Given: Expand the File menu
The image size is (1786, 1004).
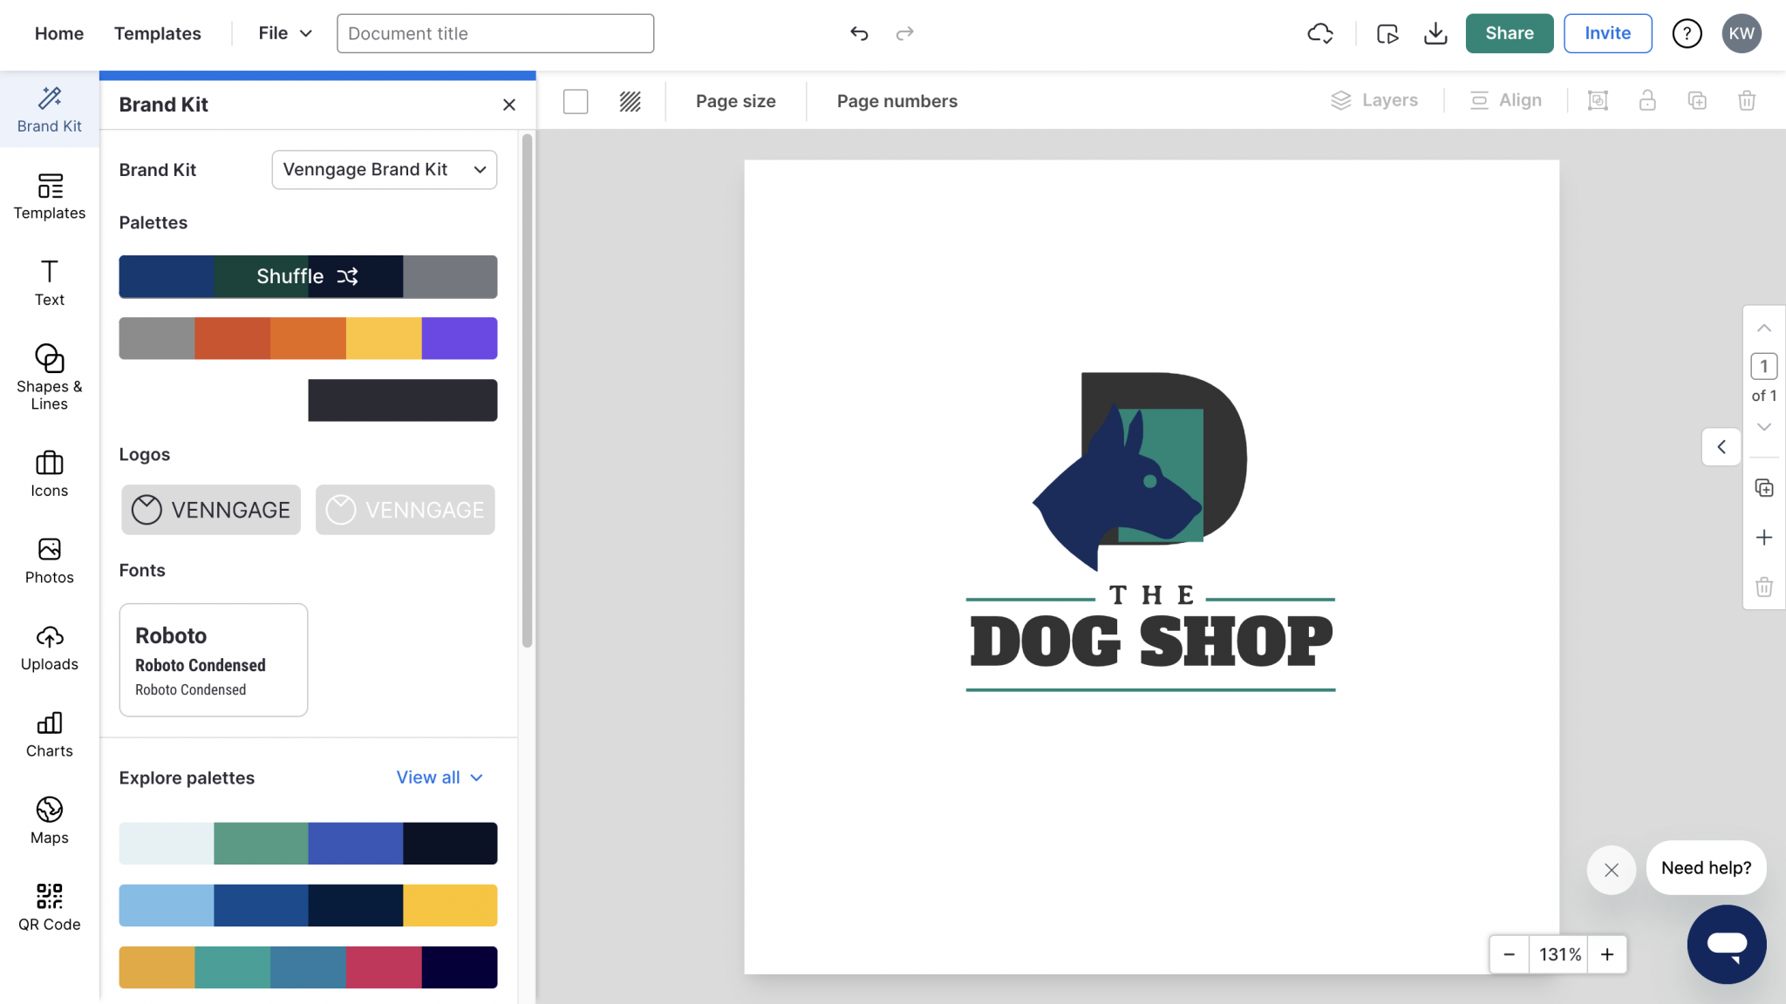Looking at the screenshot, I should point(283,33).
